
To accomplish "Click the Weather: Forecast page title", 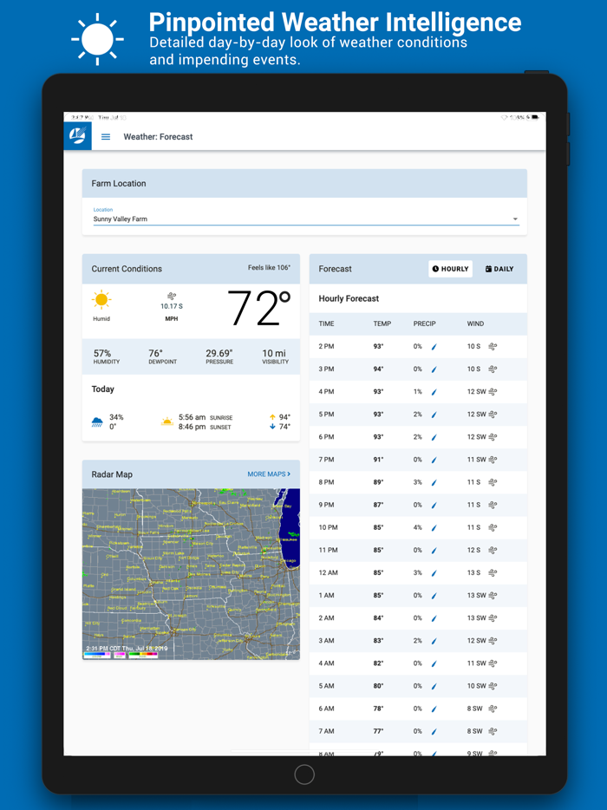I will click(158, 137).
